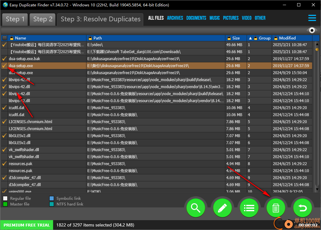321x230 pixels.
Task: Click the green magnifier search button
Action: [x=195, y=208]
